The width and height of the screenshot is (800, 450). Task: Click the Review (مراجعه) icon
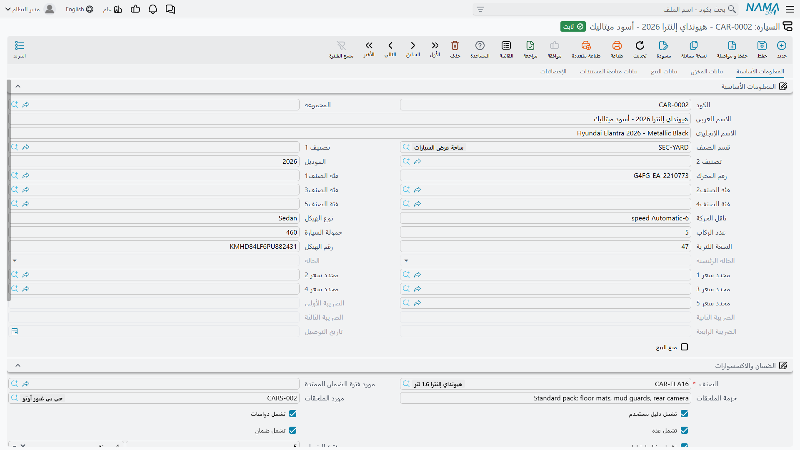[530, 49]
